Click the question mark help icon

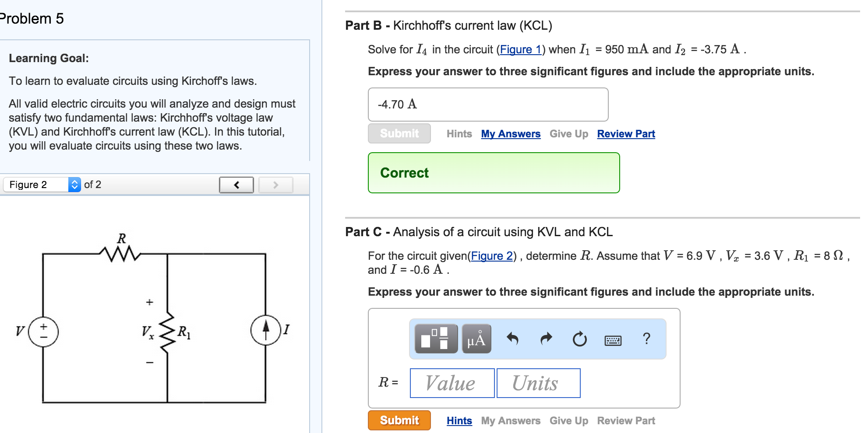pos(647,338)
